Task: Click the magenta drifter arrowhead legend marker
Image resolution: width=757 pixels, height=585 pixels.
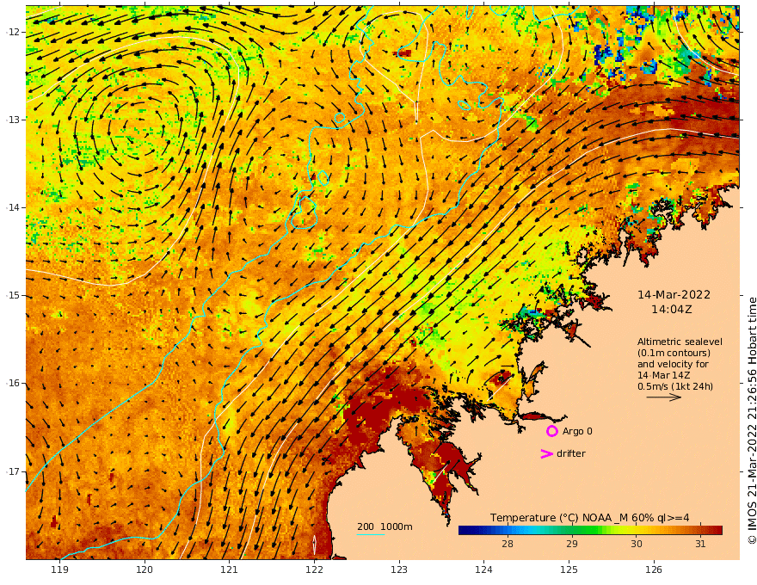Action: tap(546, 453)
